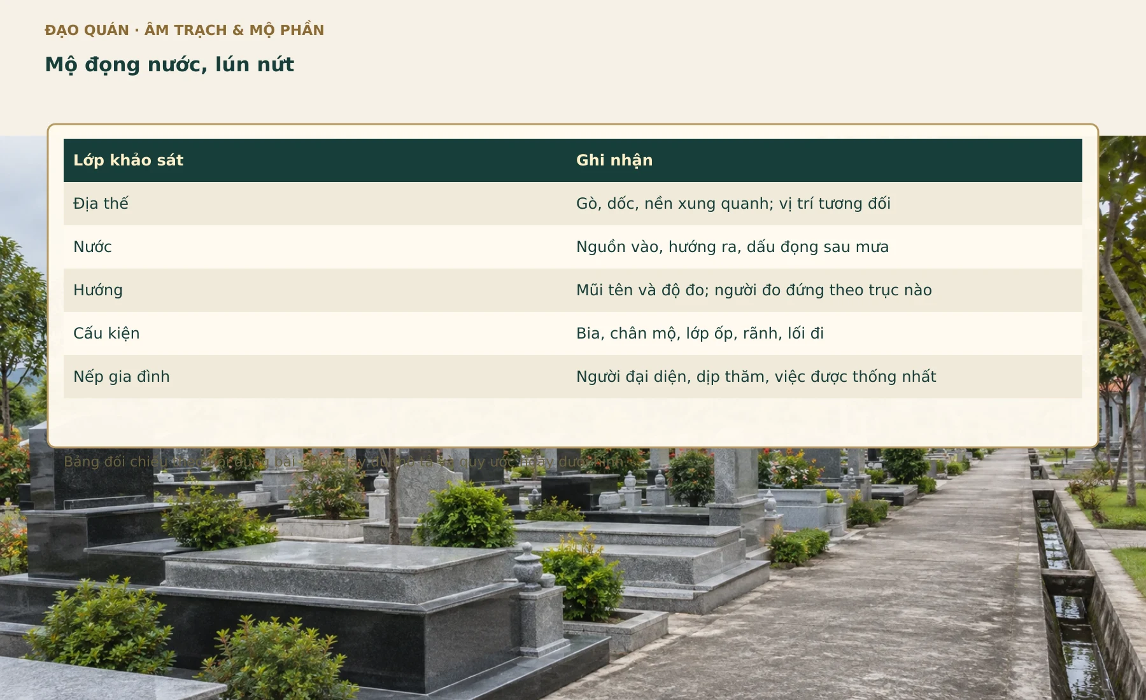Select the "Hướng" row label

[315, 290]
